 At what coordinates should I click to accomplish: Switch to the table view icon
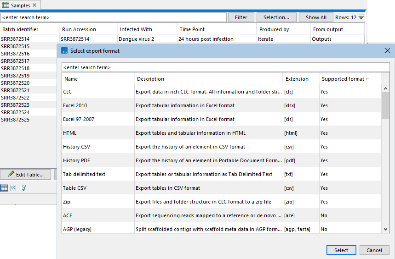point(4,187)
